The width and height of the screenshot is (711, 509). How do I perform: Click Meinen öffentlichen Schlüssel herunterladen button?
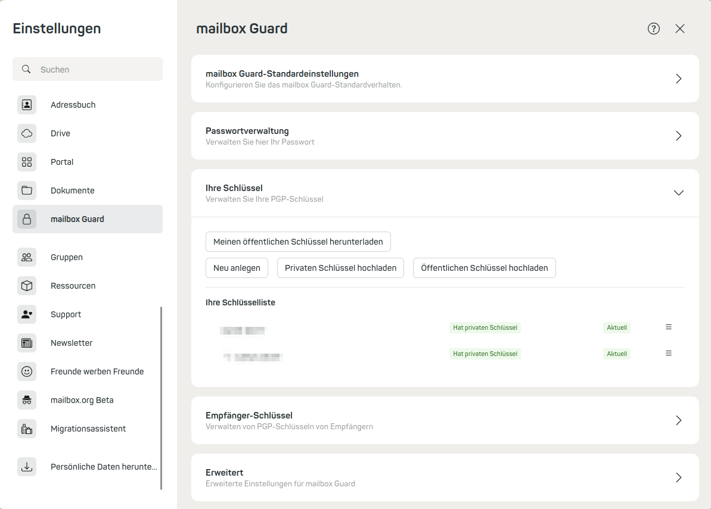tap(298, 242)
